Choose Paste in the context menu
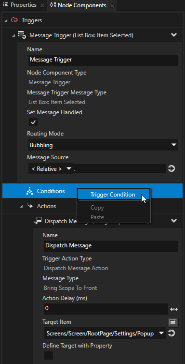 click(97, 217)
